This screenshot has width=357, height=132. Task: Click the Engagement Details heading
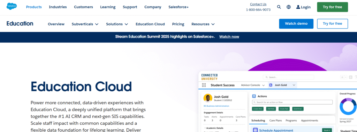click(213, 113)
